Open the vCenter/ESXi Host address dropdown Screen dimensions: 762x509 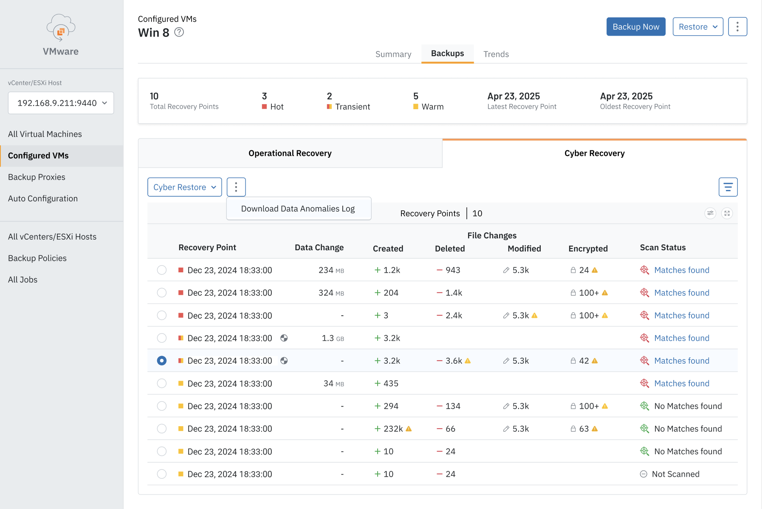61,103
